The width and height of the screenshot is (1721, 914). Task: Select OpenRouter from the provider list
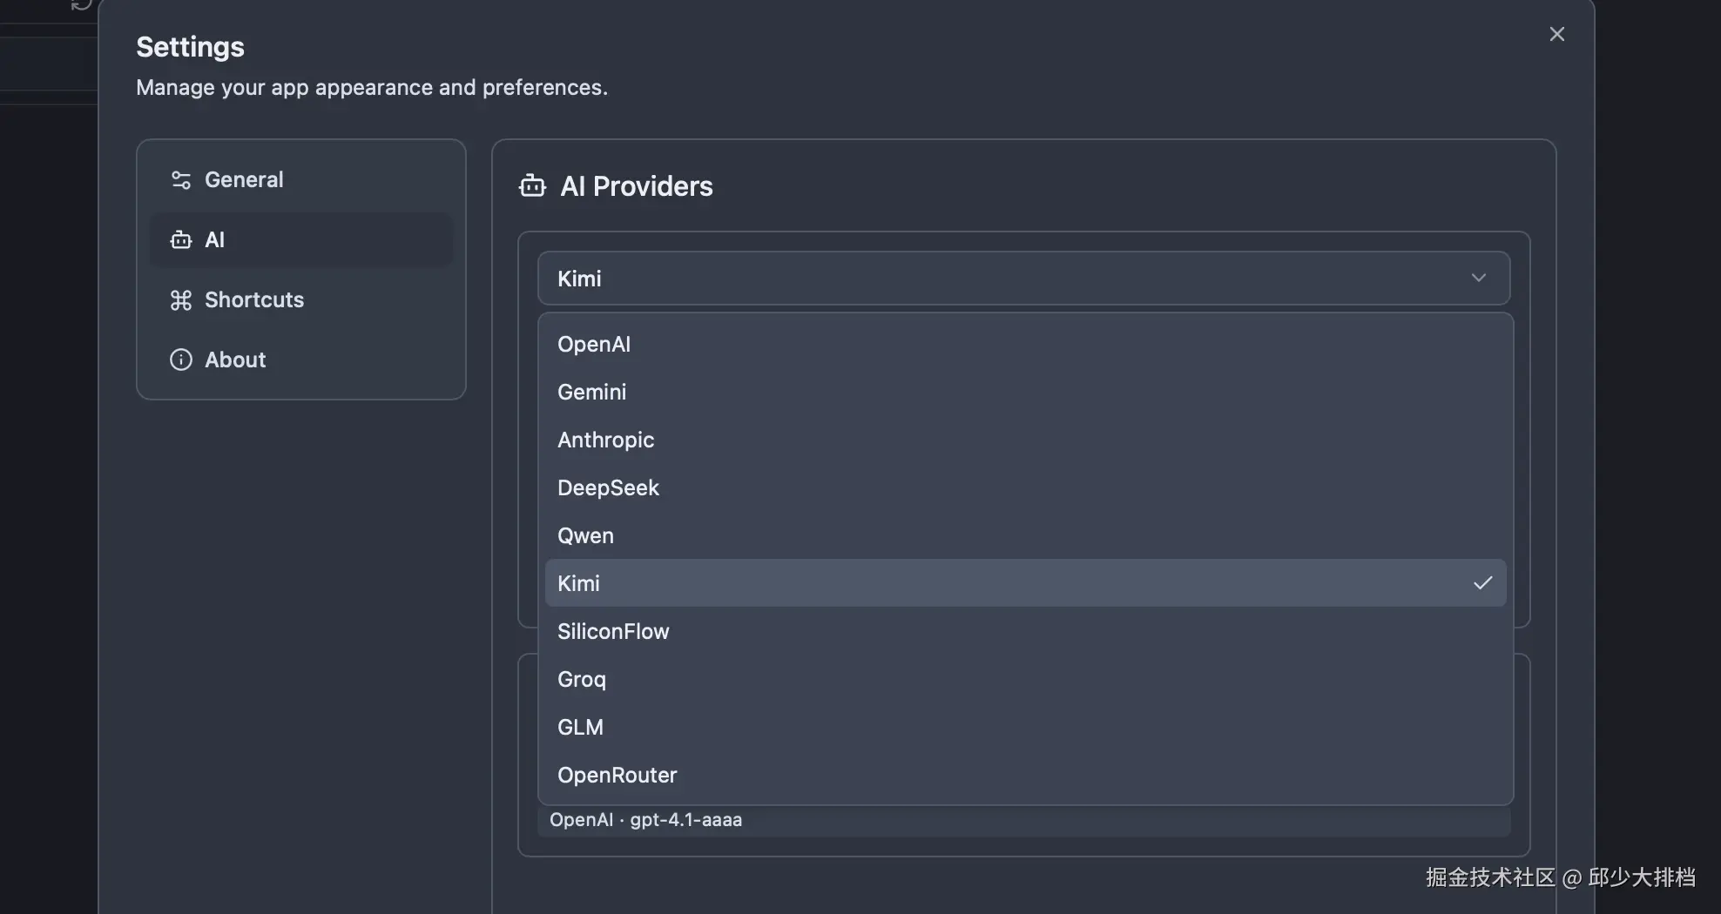click(x=618, y=775)
